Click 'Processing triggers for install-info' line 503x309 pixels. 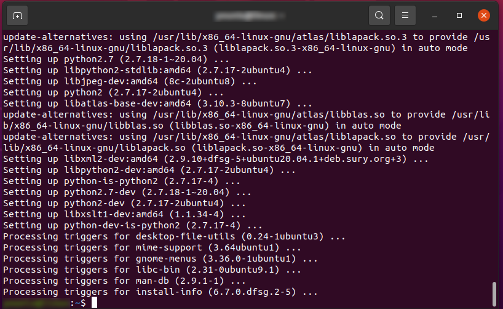coord(160,292)
